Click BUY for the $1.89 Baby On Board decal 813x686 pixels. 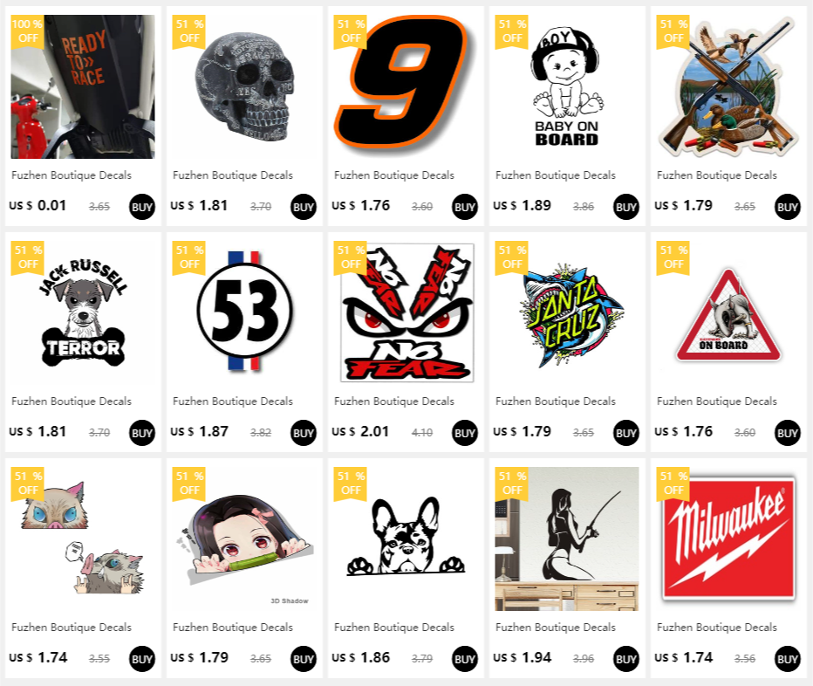tap(625, 207)
